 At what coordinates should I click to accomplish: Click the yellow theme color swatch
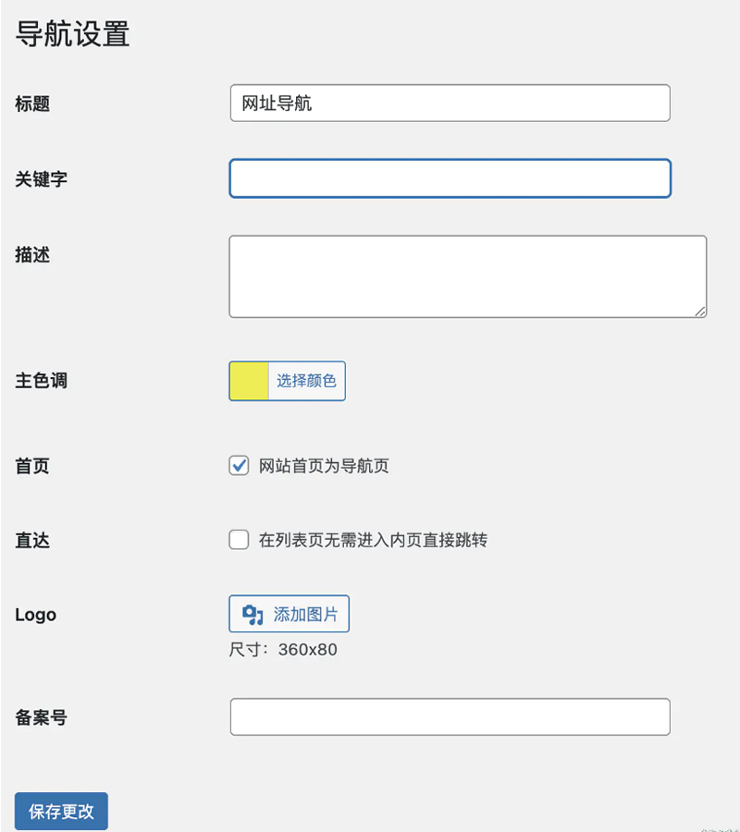click(x=248, y=380)
